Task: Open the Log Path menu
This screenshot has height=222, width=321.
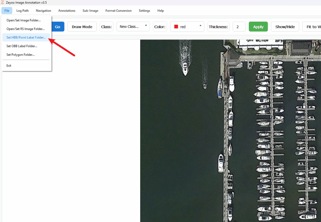Action: (x=23, y=11)
